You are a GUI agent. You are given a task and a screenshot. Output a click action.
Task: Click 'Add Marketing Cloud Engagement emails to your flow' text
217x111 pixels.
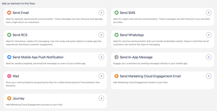point(141,82)
